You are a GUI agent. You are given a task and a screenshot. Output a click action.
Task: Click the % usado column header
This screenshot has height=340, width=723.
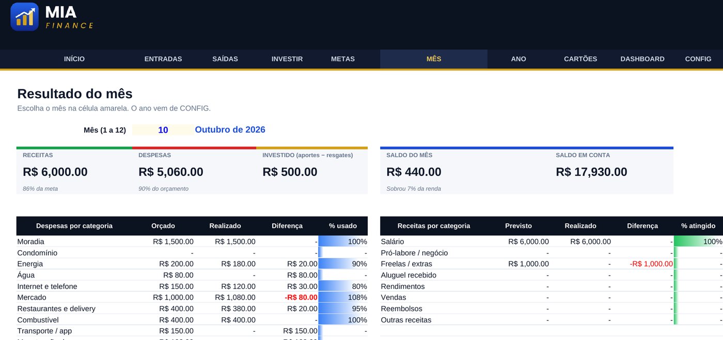coord(343,226)
